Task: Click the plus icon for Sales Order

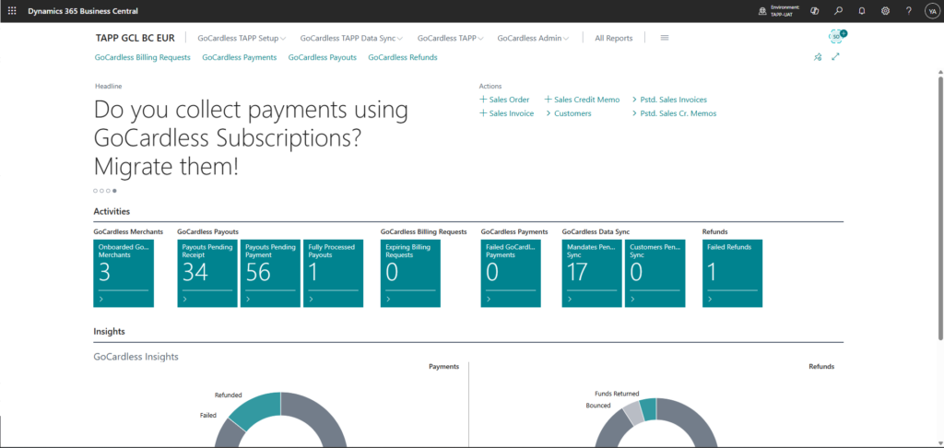Action: [483, 100]
